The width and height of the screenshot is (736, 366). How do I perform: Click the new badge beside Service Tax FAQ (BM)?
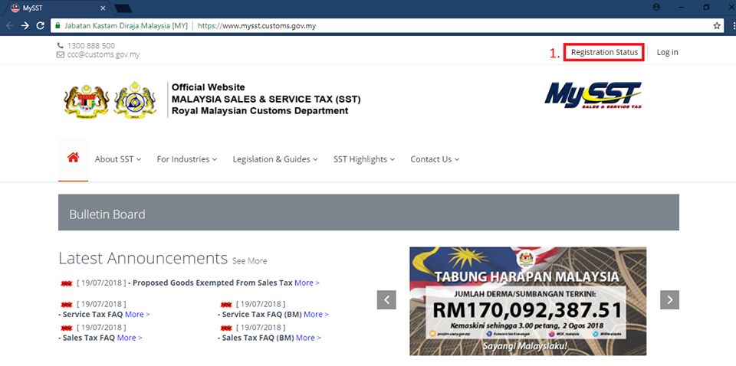pos(226,305)
